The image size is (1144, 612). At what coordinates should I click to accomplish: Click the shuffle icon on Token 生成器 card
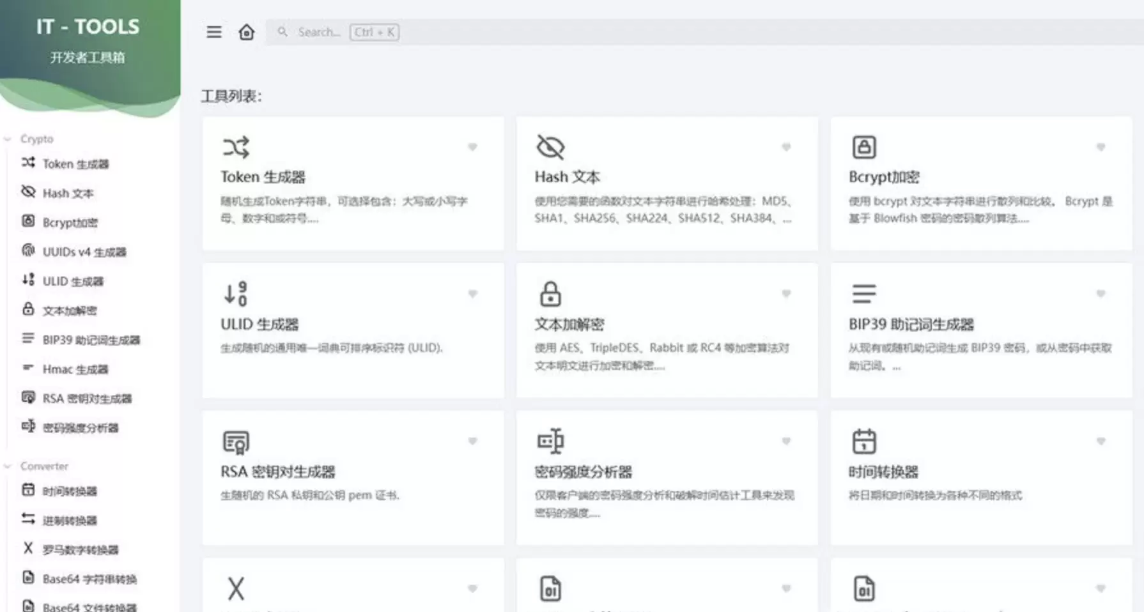[236, 147]
